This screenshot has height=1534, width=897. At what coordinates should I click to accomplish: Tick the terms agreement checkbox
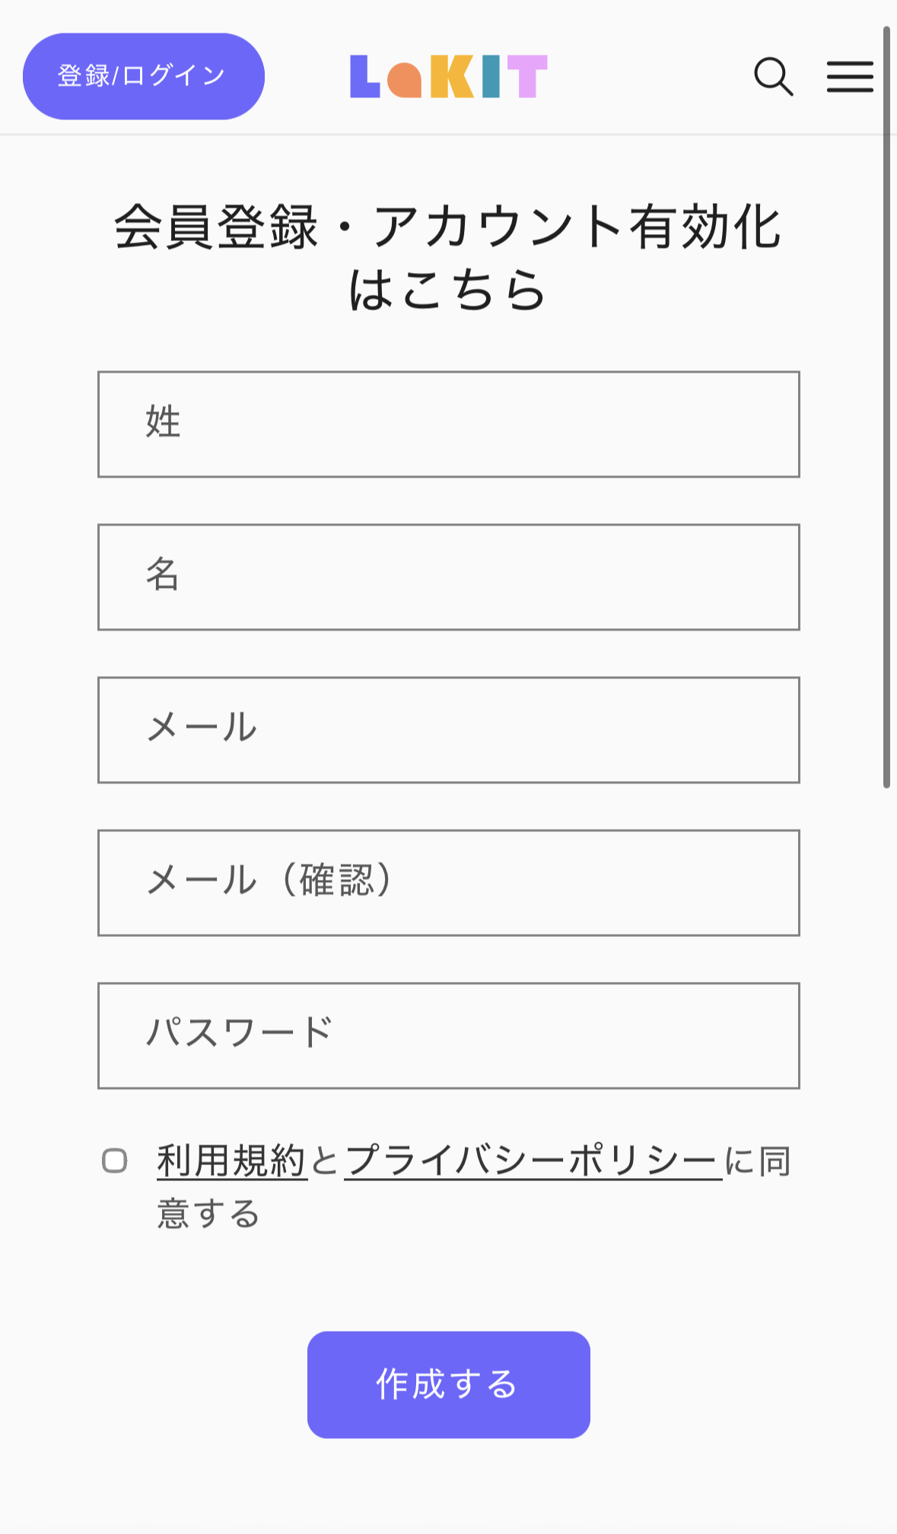coord(115,1161)
